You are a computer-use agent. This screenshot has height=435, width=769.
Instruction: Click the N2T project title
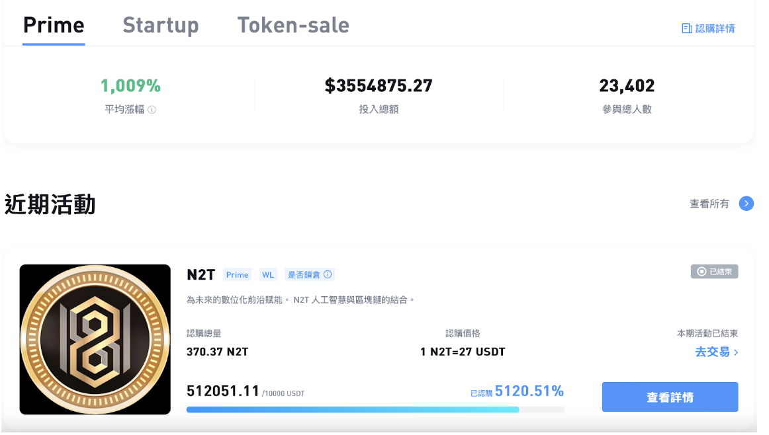point(201,275)
